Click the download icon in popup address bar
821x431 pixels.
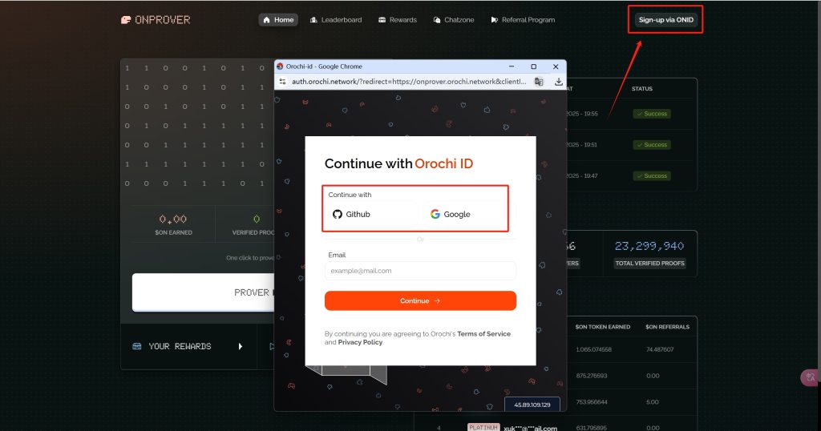click(558, 82)
